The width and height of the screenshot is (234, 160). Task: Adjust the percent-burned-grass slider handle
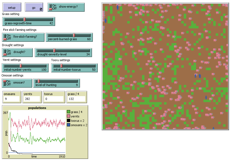pos(74,35)
